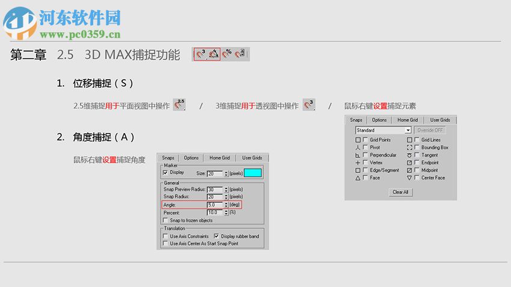Toggle the Percent Snap toolbar icon
This screenshot has width=511, height=287.
tap(227, 54)
